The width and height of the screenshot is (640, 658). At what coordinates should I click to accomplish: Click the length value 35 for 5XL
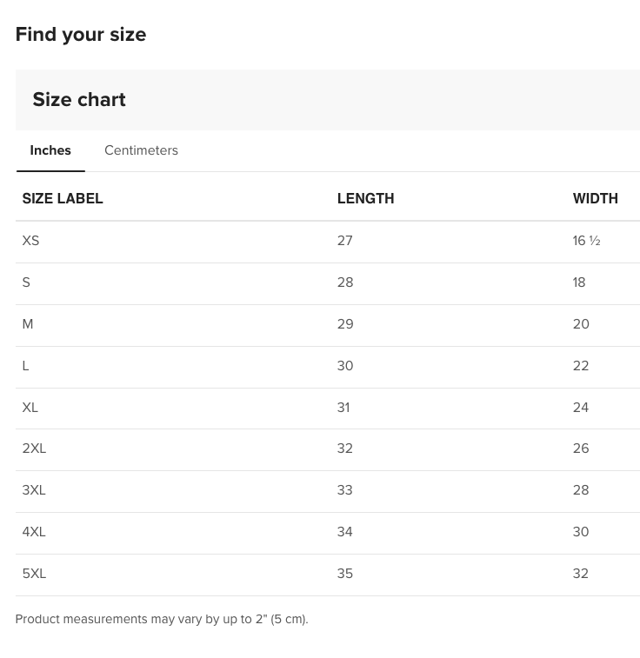tap(345, 574)
